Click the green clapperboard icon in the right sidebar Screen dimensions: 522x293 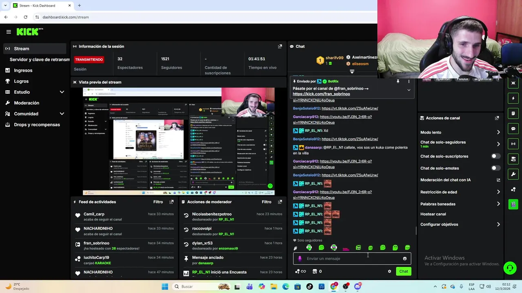click(513, 204)
